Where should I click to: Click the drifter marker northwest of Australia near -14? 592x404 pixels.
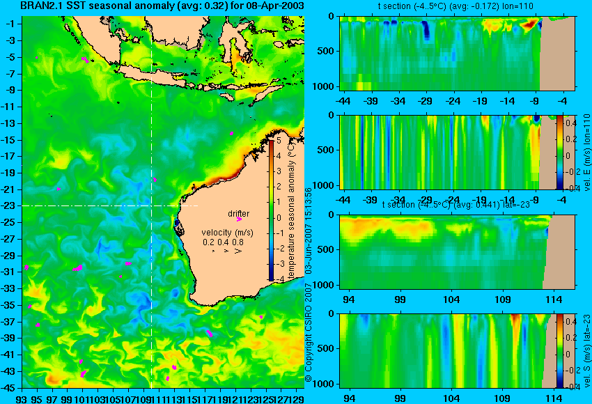231,133
